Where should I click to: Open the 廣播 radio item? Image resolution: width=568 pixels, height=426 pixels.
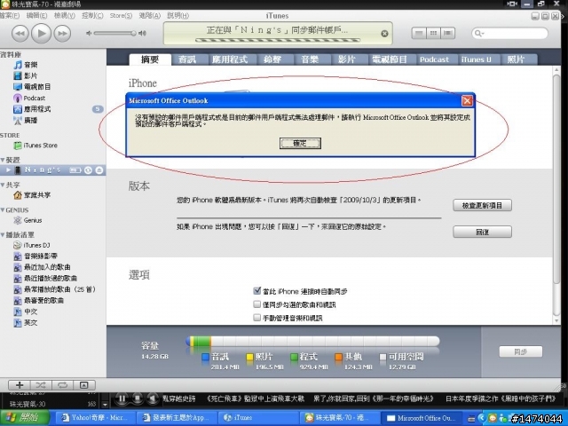pos(26,121)
